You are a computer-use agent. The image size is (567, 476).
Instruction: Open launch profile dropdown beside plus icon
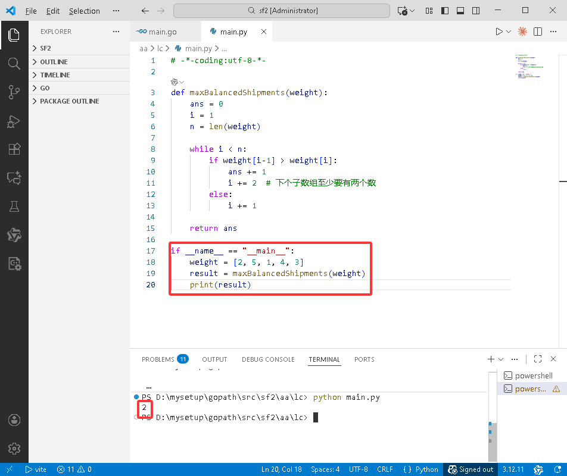[501, 359]
